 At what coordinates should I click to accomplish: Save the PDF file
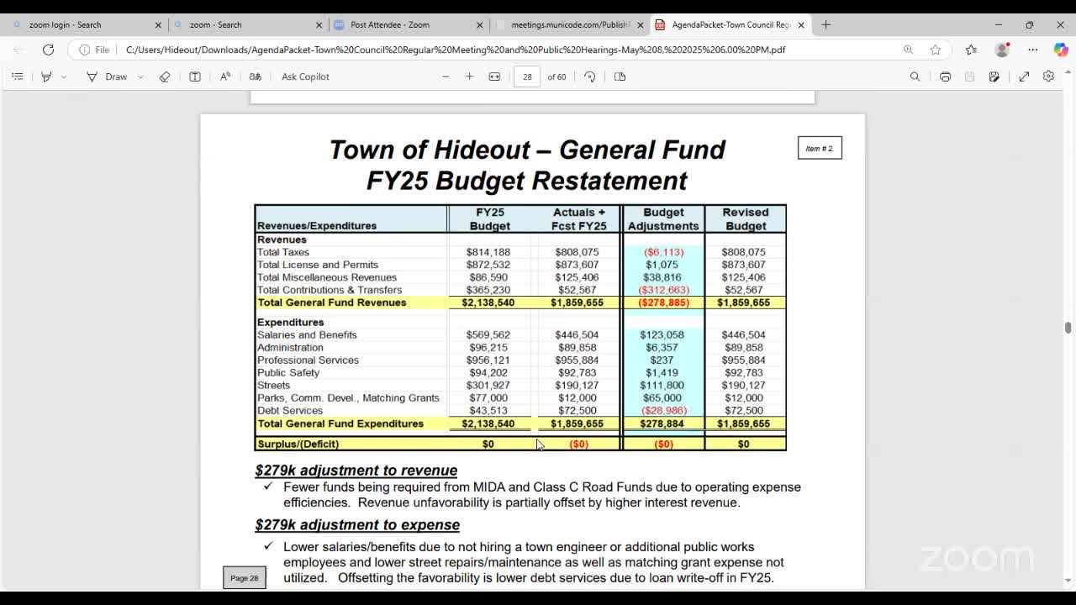(x=969, y=76)
